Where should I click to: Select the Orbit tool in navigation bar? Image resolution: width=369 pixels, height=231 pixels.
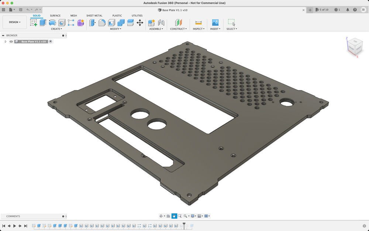click(161, 216)
